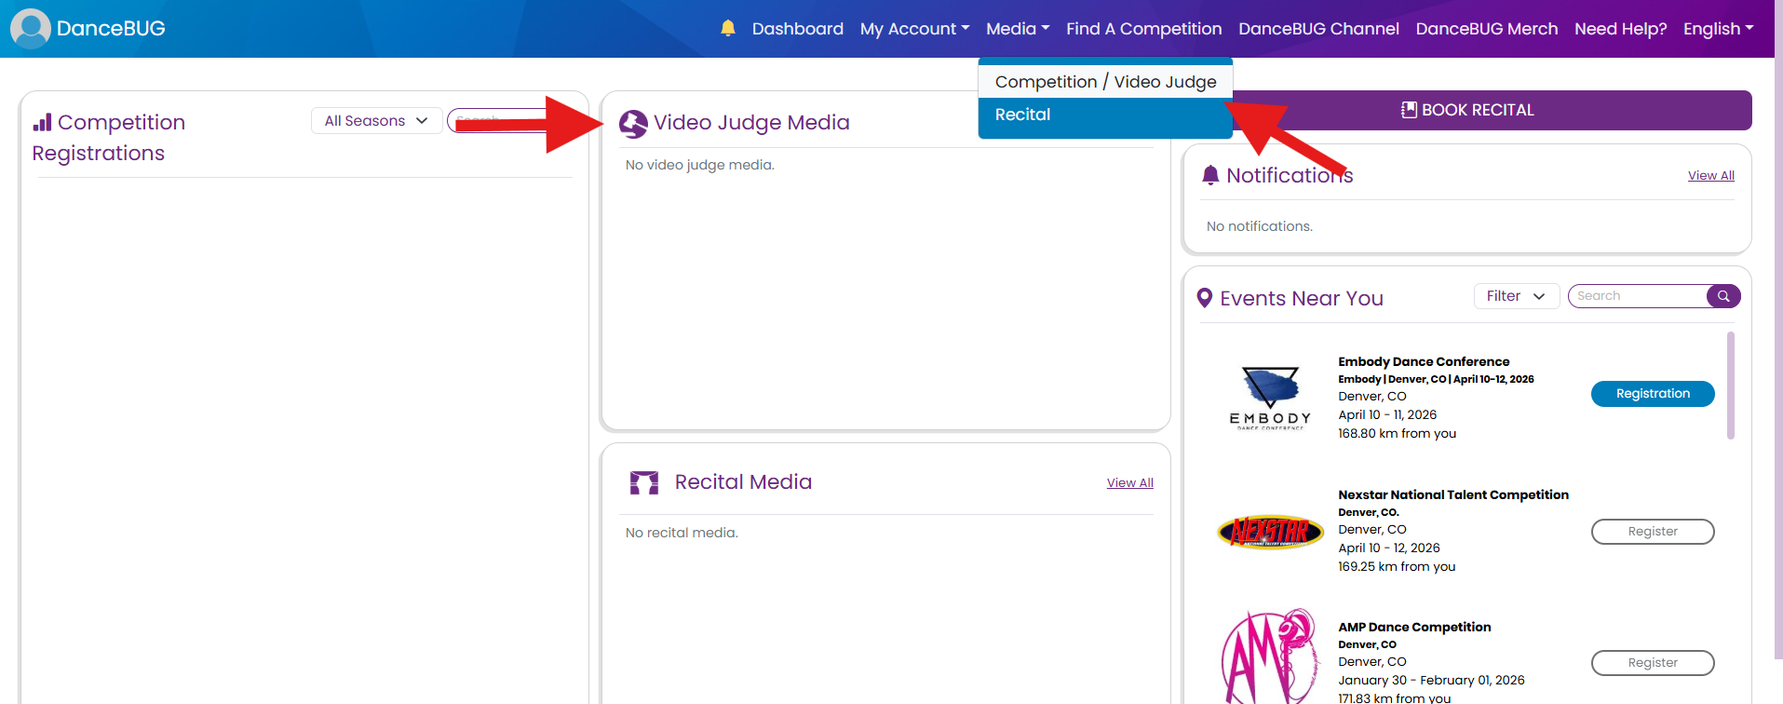1783x704 pixels.
Task: Click the Recital Media curtain icon
Action: pos(644,482)
